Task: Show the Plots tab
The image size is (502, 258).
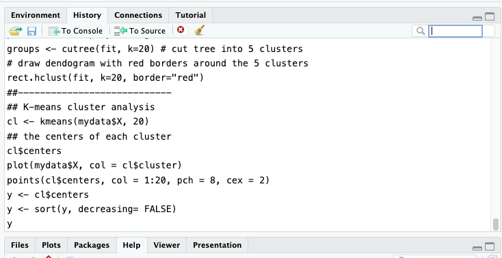Action: pos(51,245)
